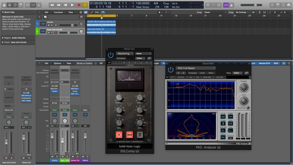Click the FADE OFF button on SSL compressor
Image resolution: width=293 pixels, height=165 pixels.
[x=140, y=135]
